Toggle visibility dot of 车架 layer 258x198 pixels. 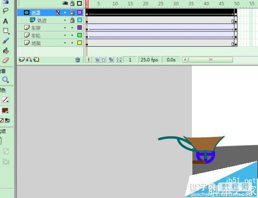tap(65, 28)
